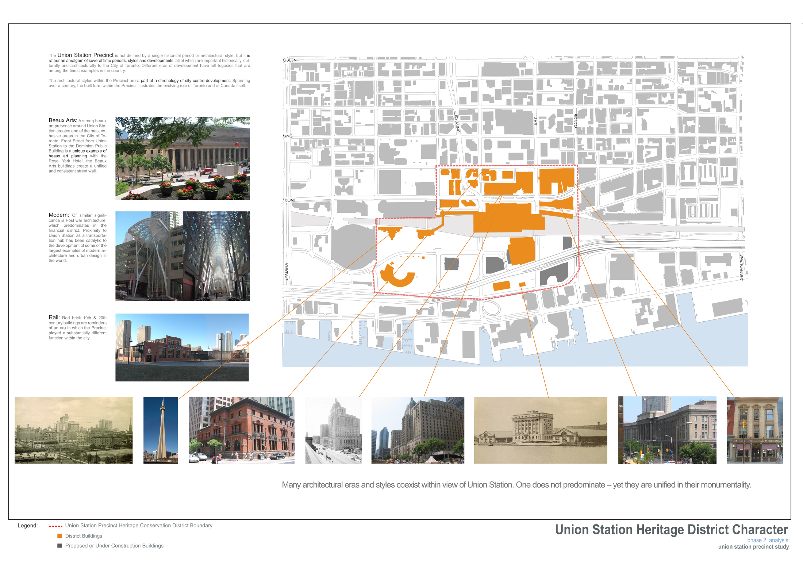Click the Royal York Hotel colour photo

point(418,430)
